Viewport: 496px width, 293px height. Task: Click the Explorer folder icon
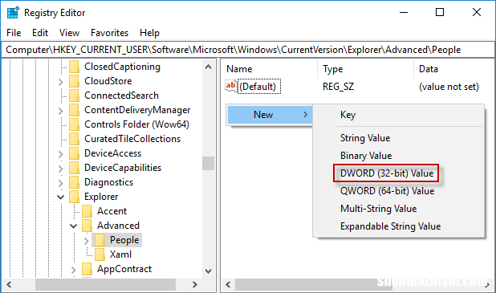click(x=75, y=197)
